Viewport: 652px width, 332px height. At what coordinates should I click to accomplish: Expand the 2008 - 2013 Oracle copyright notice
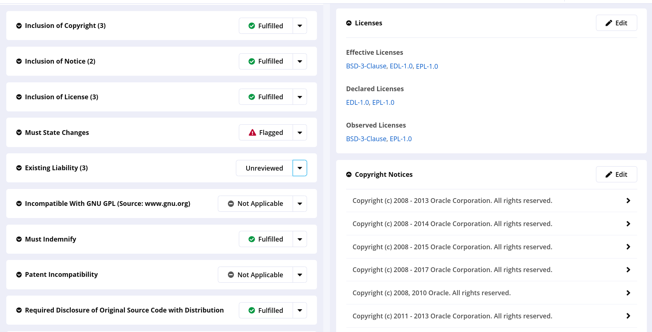coord(628,200)
